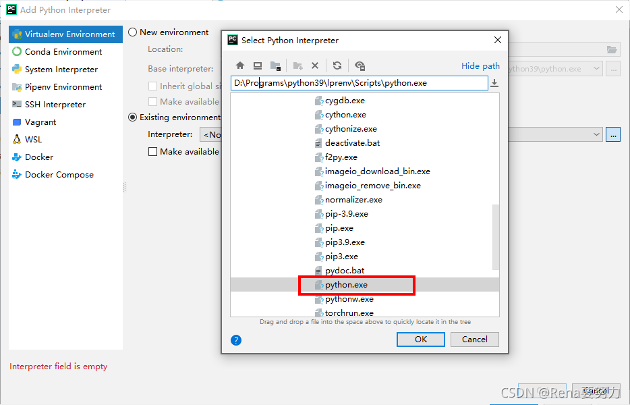Select cythonize.exe file
Image resolution: width=630 pixels, height=405 pixels.
tap(351, 129)
